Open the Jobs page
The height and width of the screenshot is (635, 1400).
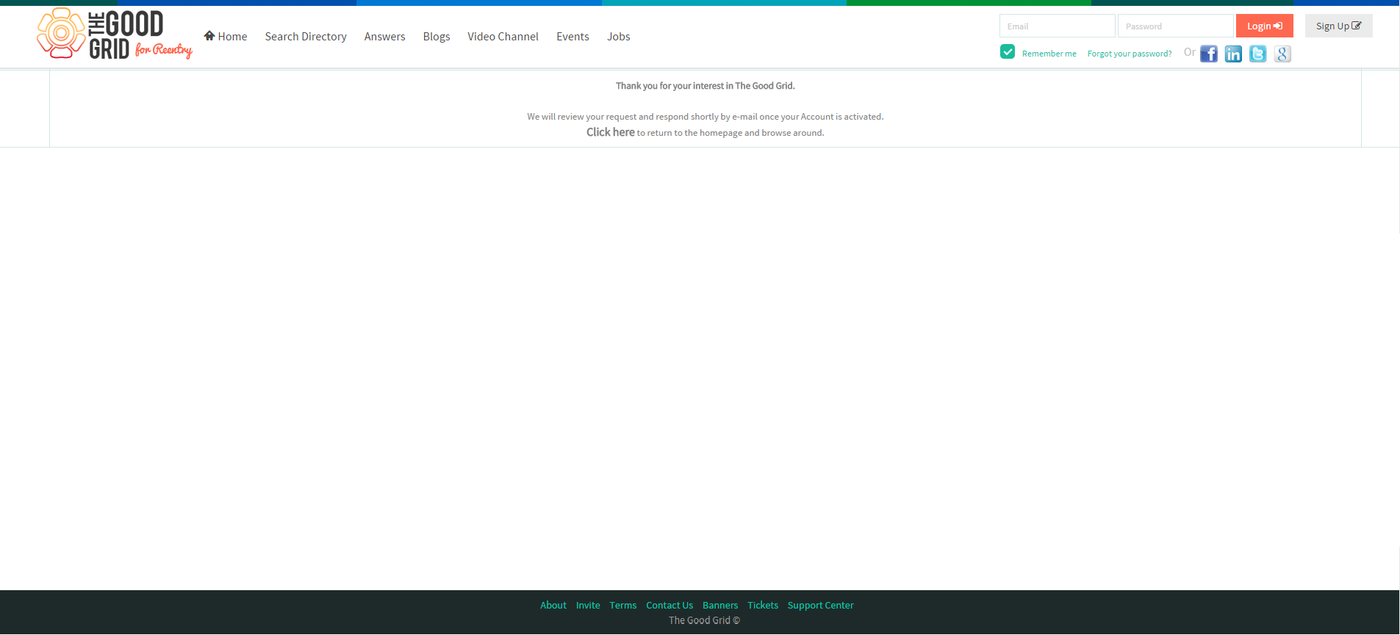click(618, 36)
